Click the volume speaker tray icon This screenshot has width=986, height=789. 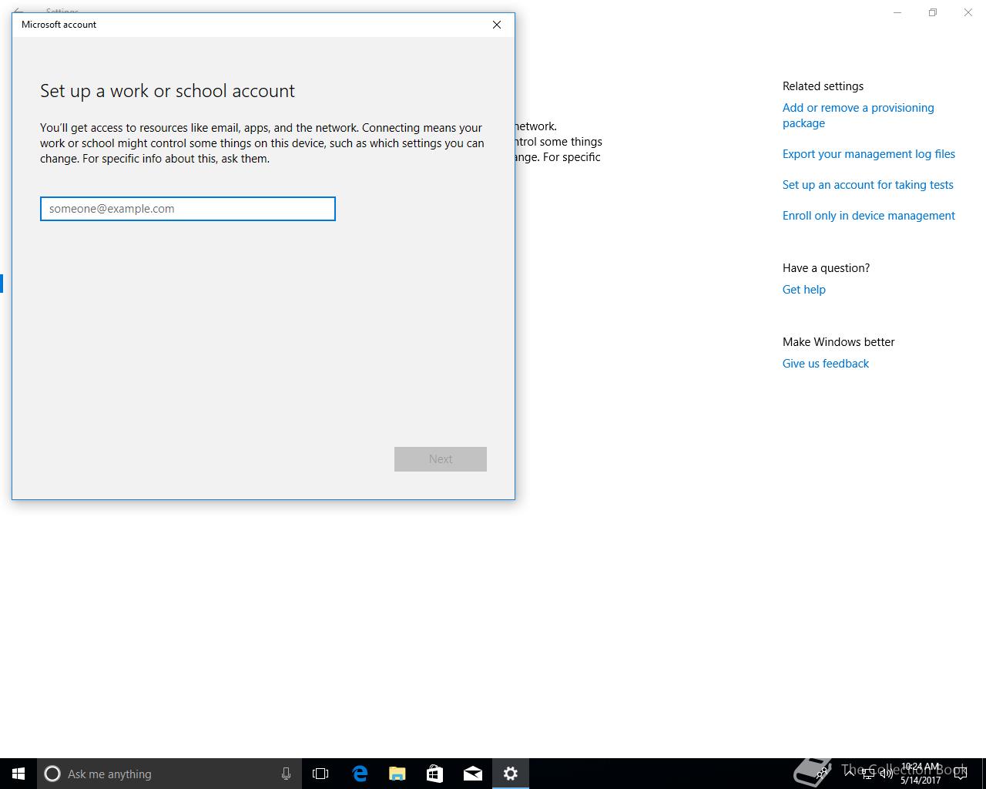(887, 774)
